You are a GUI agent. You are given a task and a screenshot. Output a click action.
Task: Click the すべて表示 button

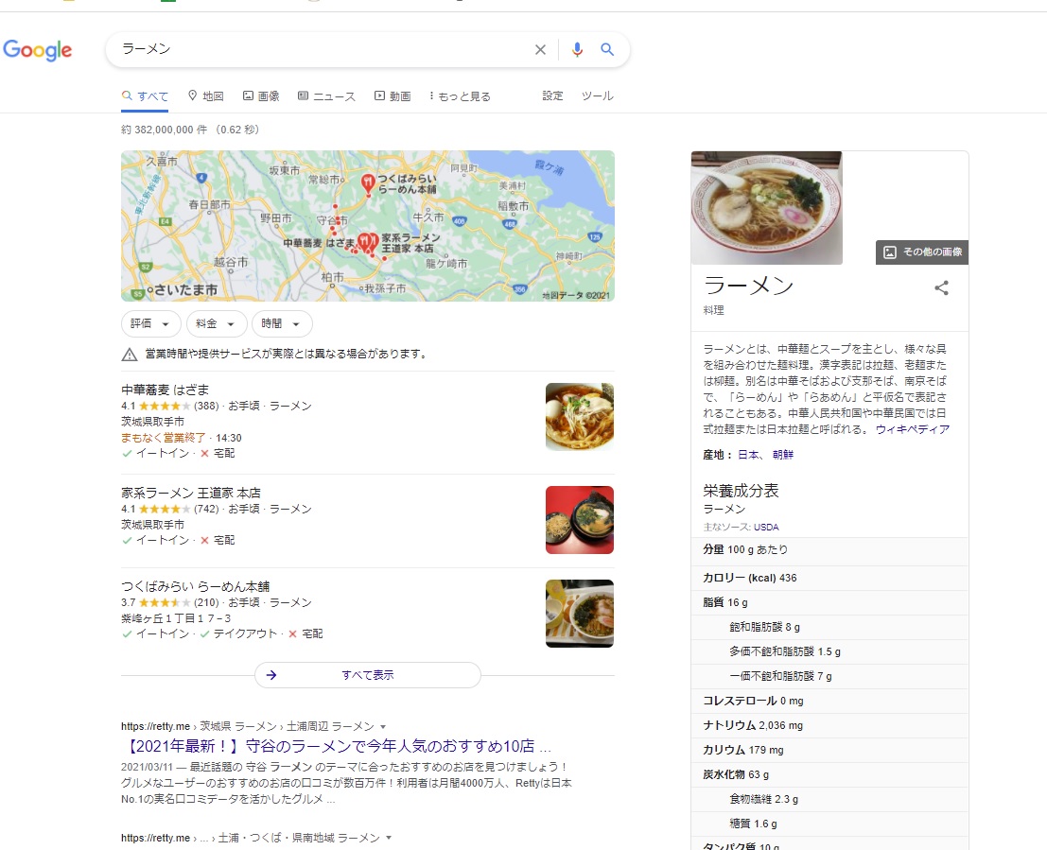click(368, 675)
